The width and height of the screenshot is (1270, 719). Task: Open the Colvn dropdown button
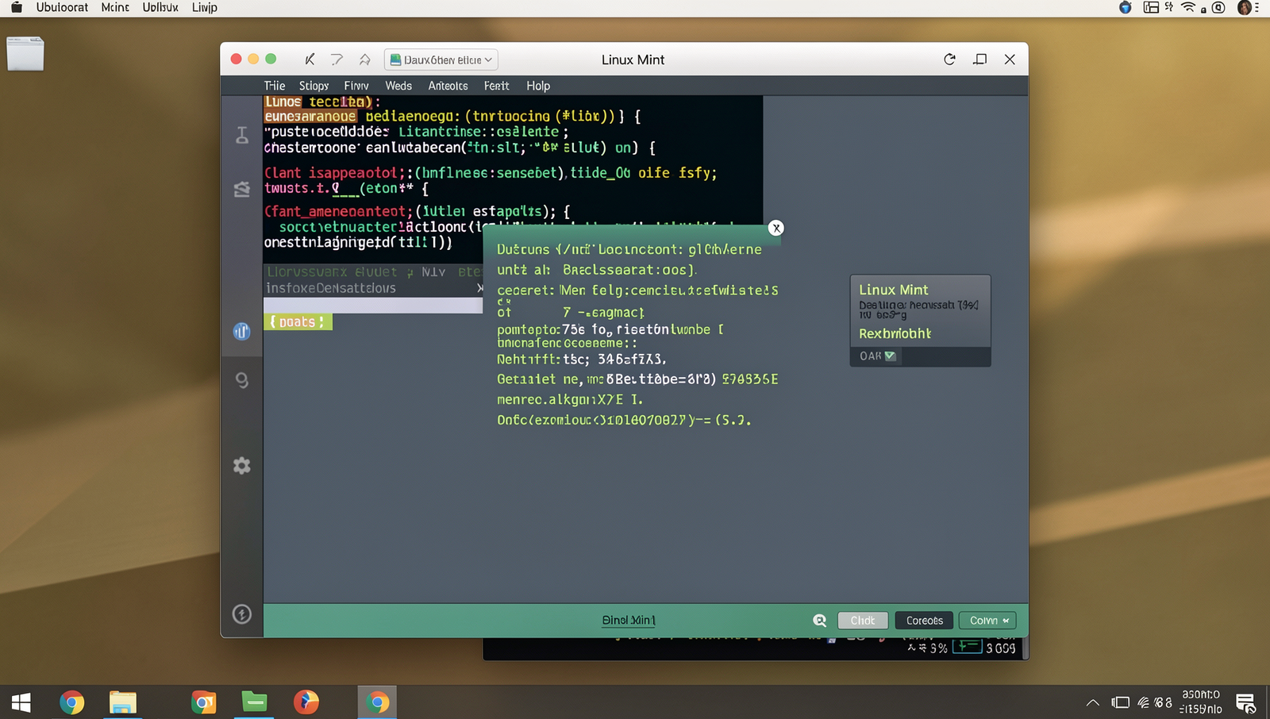(x=987, y=621)
